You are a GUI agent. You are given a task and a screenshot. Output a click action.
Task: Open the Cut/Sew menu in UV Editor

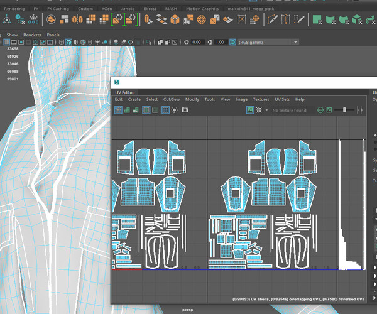[172, 99]
